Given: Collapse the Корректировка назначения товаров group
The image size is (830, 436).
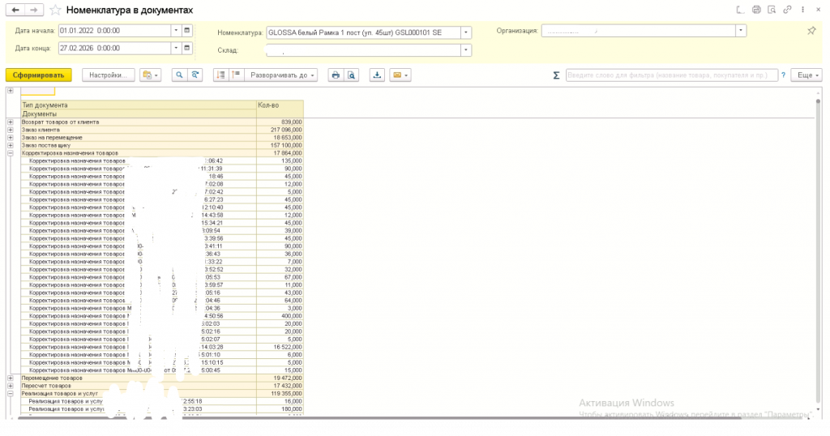Looking at the screenshot, I should [x=11, y=153].
